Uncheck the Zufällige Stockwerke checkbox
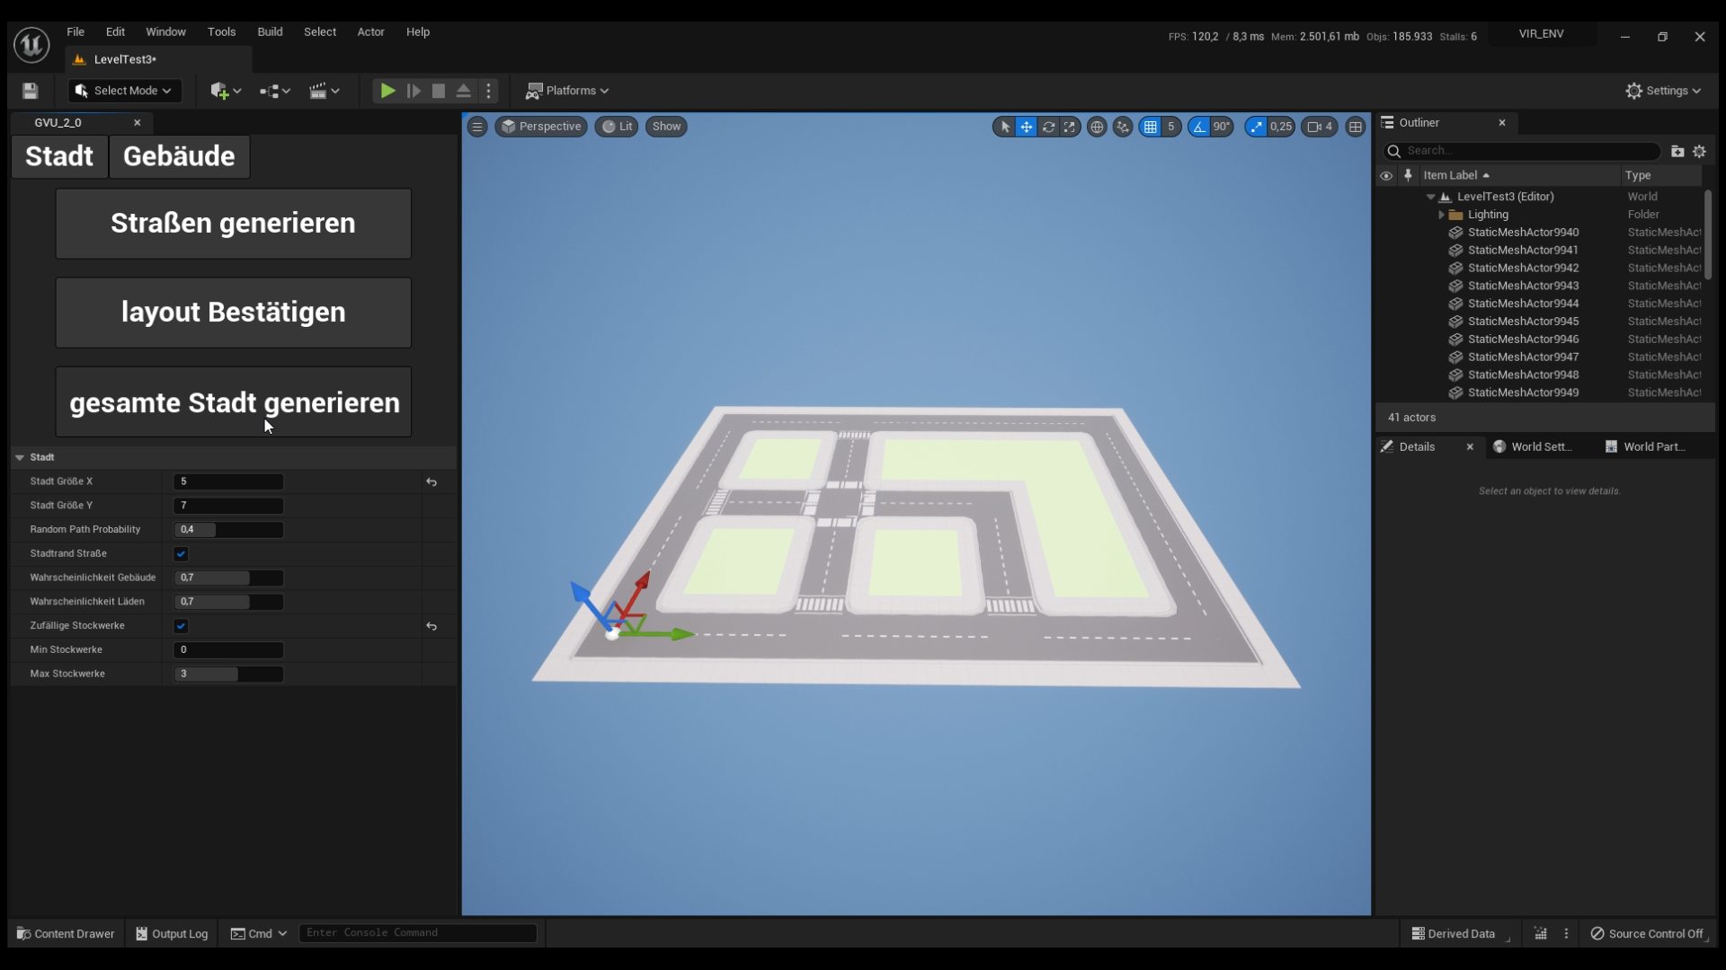Viewport: 1726px width, 970px height. pos(181,626)
